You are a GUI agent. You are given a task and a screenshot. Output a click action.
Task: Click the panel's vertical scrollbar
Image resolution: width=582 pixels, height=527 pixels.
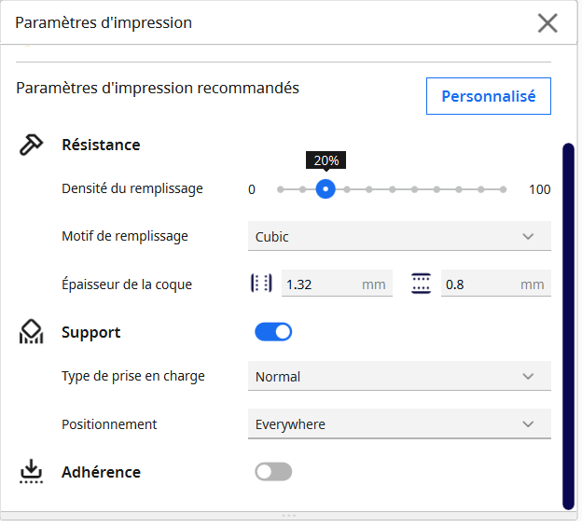point(568,326)
